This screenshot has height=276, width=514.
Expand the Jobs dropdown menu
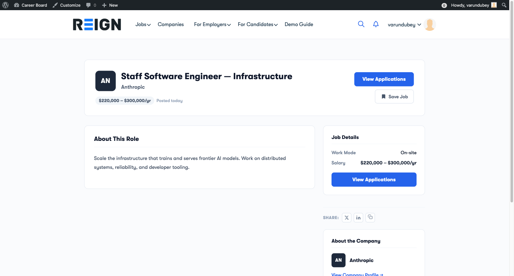143,24
